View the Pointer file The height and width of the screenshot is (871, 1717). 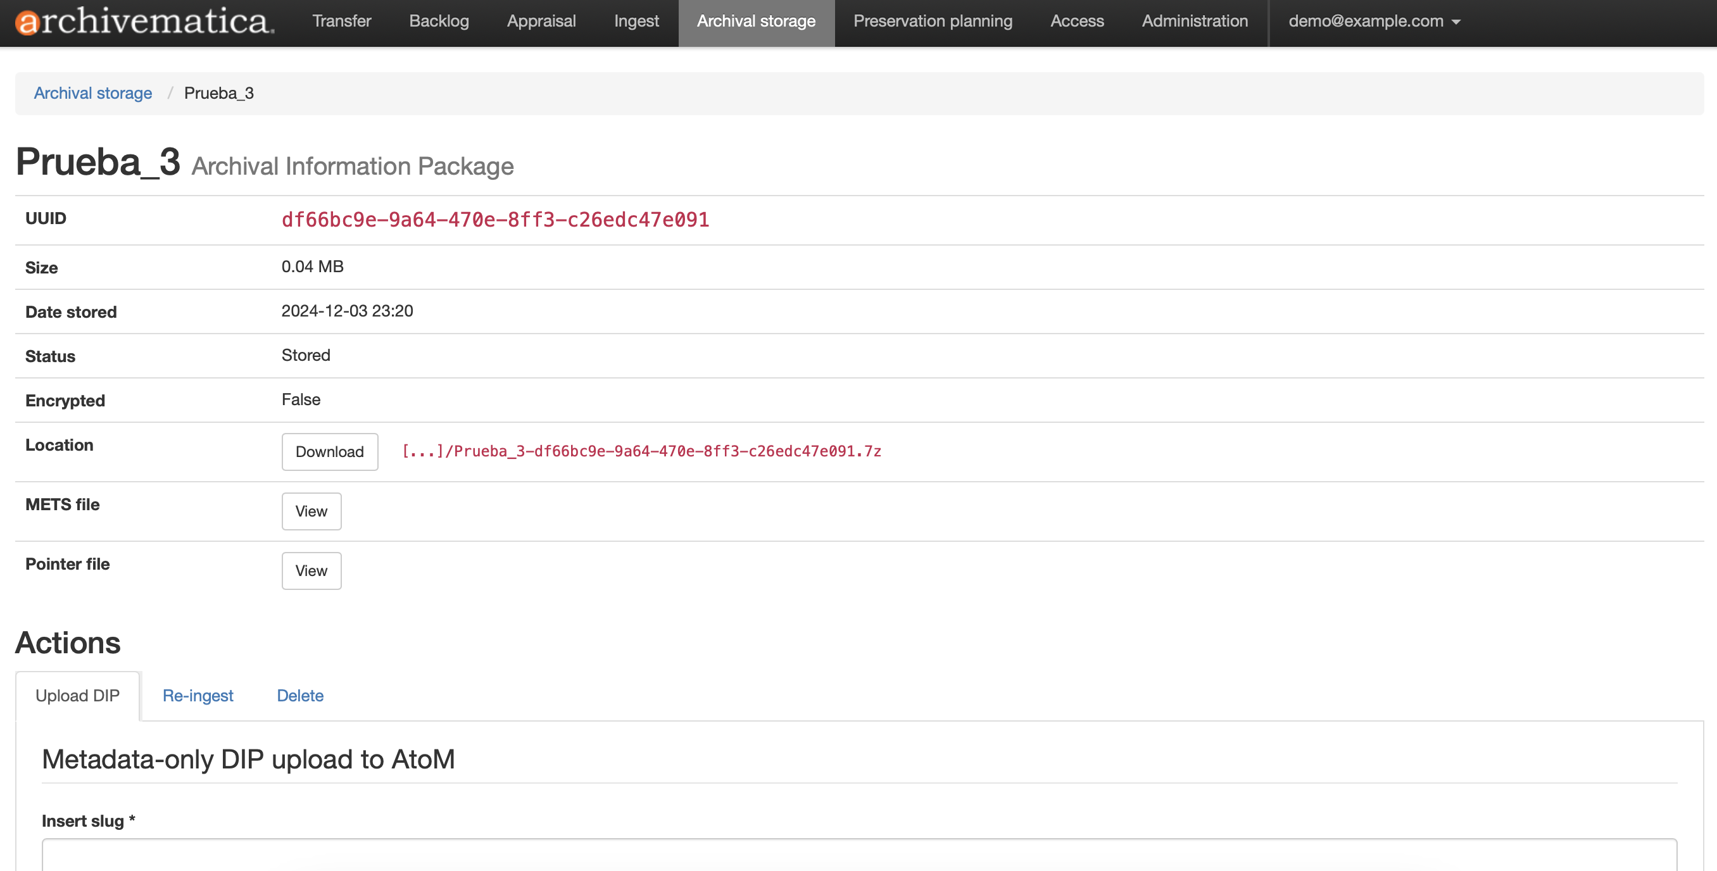311,570
